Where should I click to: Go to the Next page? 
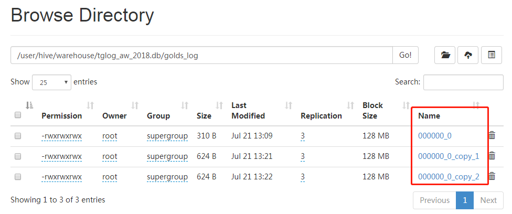(x=488, y=200)
